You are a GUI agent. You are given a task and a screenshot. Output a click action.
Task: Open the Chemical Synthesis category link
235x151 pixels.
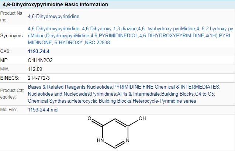click(x=49, y=101)
